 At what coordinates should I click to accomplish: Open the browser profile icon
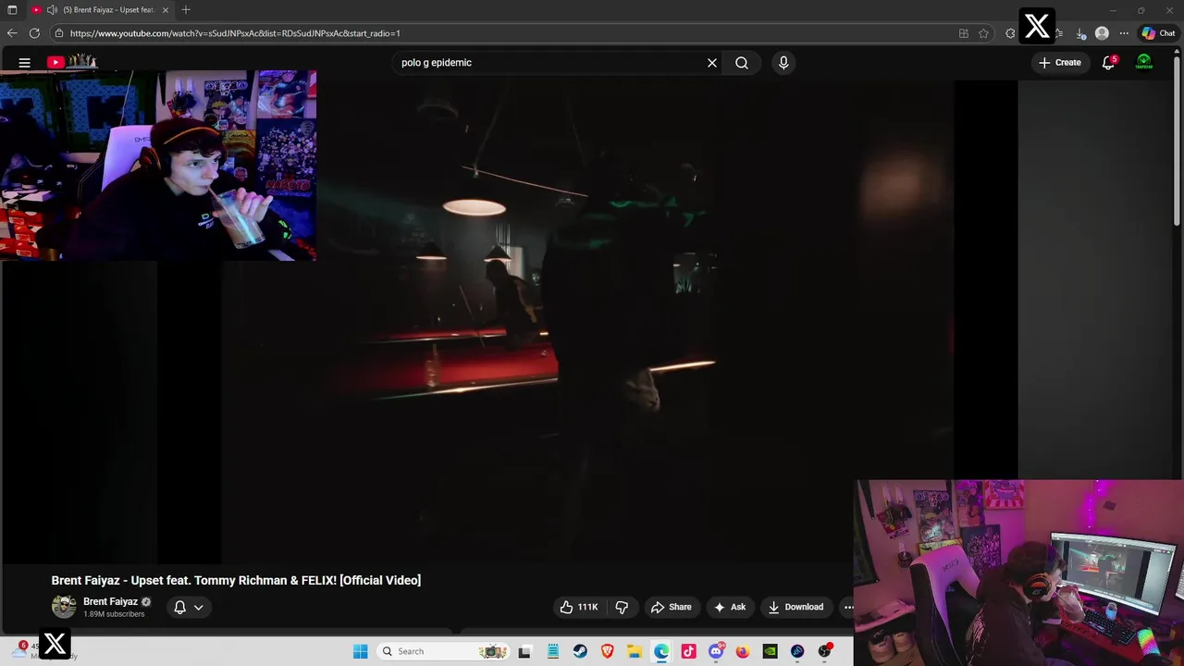(1102, 33)
